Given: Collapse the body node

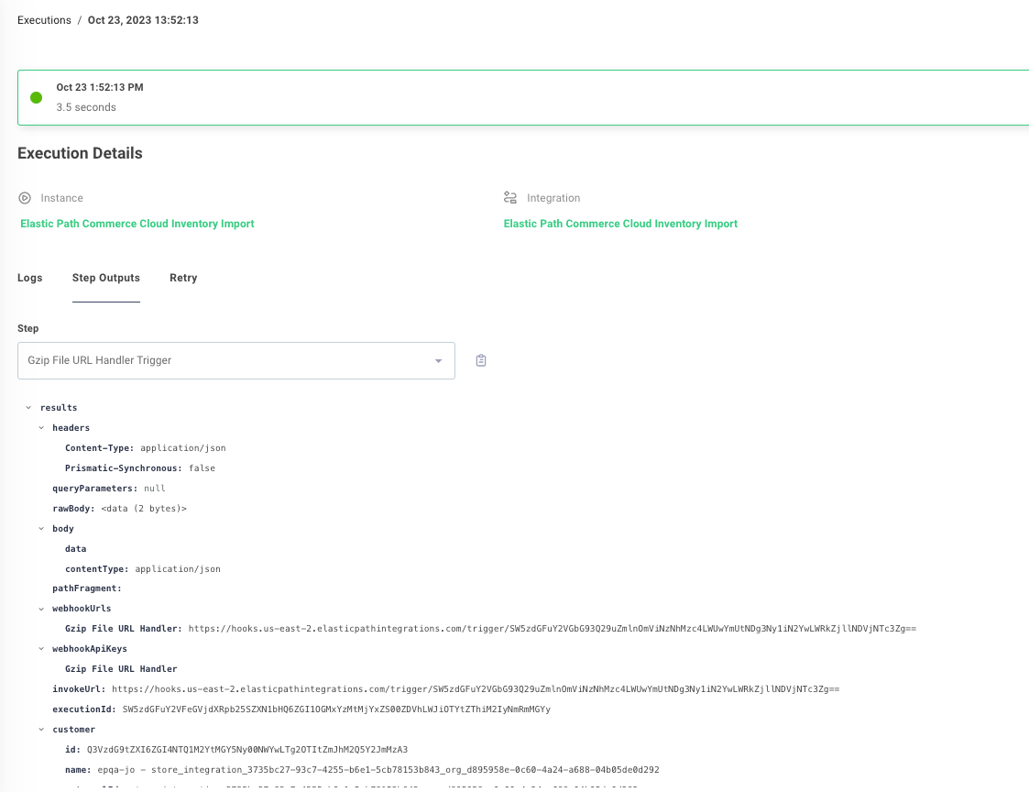Looking at the screenshot, I should [41, 529].
